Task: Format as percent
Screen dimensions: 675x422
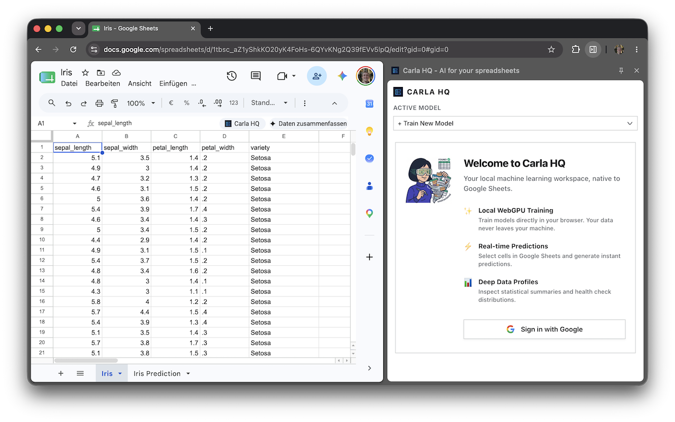Action: 187,103
